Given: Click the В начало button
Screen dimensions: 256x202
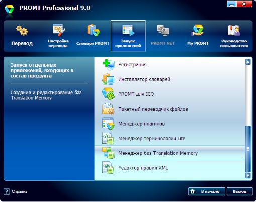Looking at the screenshot, I should point(207,191).
